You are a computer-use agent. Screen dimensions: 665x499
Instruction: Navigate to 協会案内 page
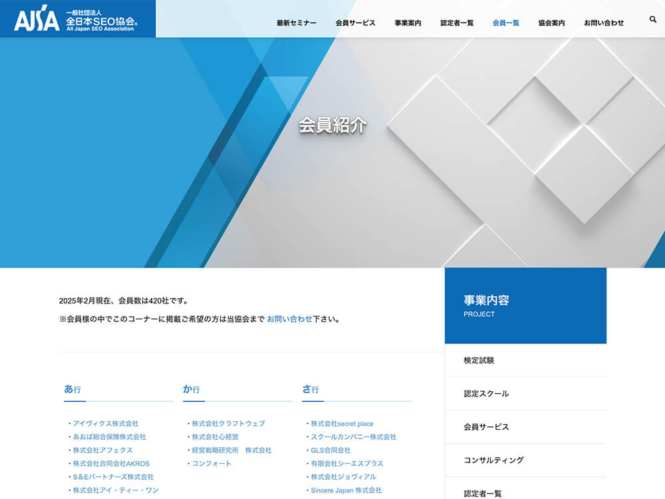[x=551, y=23]
